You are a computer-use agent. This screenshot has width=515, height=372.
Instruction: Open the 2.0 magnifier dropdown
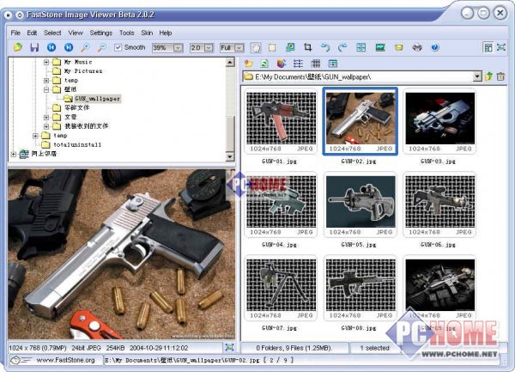click(209, 48)
